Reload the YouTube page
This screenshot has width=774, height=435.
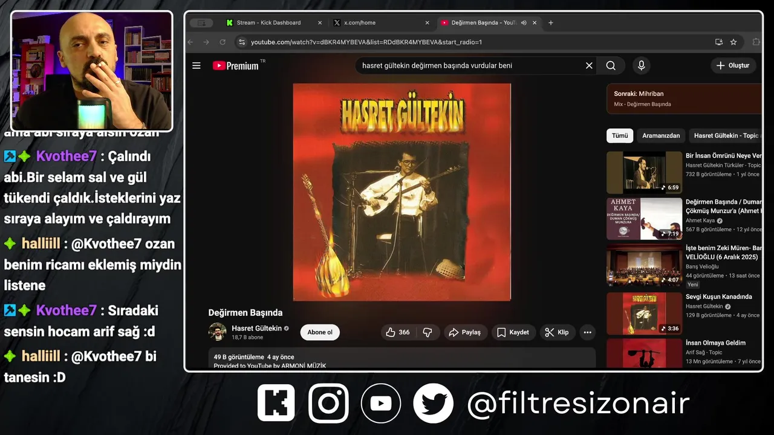pyautogui.click(x=223, y=42)
